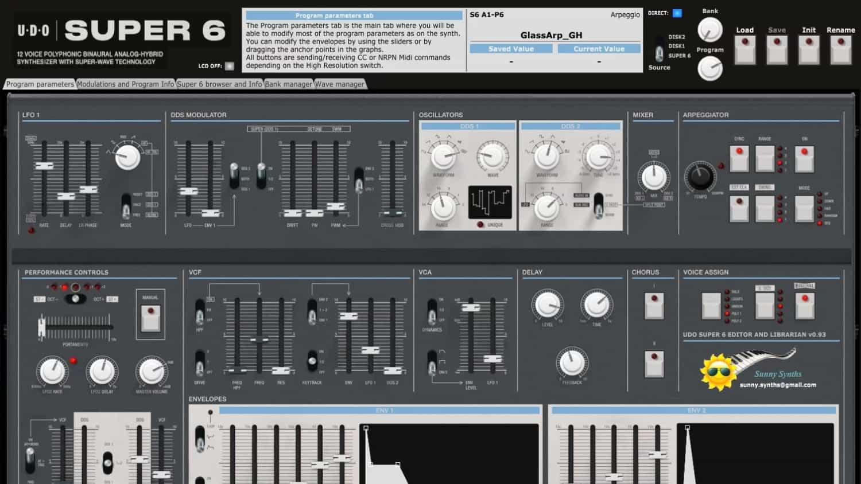
Task: Switch to Super 6 browser and Info tab
Action: click(219, 84)
